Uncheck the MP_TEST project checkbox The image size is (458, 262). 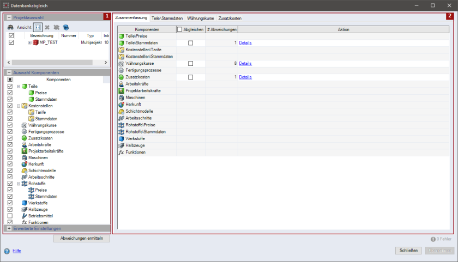click(11, 42)
